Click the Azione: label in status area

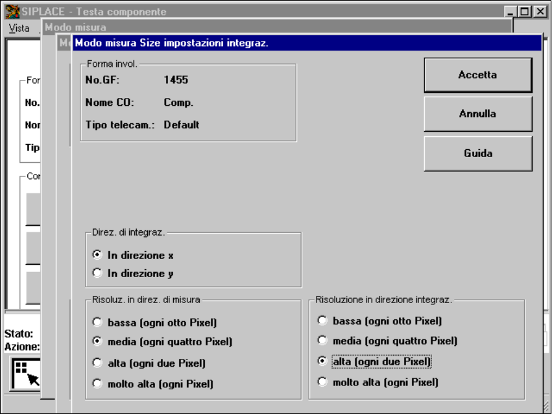coord(22,347)
